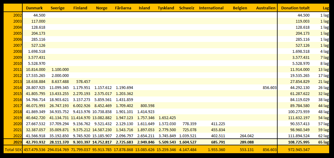Click Sverige 2012 value 2.000.000
The height and width of the screenshot is (158, 334).
tap(60, 75)
